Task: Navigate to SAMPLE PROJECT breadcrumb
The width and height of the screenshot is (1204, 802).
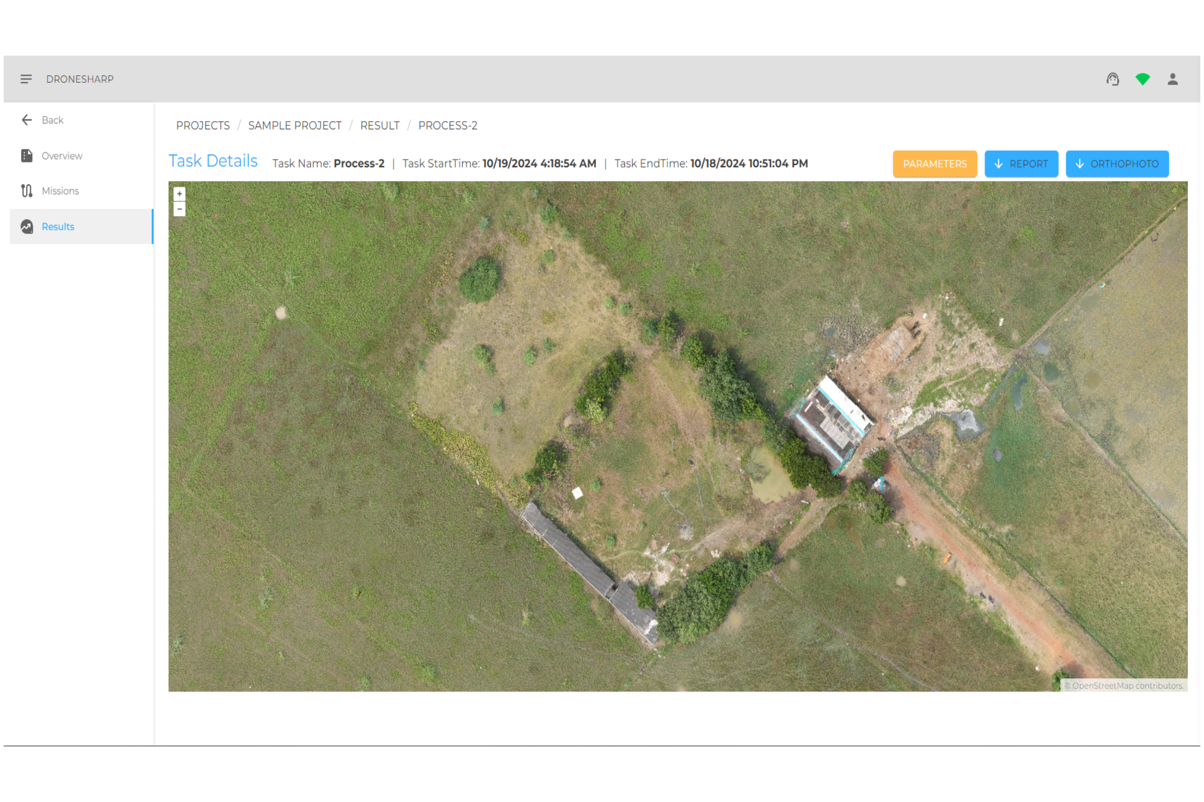Action: [295, 125]
